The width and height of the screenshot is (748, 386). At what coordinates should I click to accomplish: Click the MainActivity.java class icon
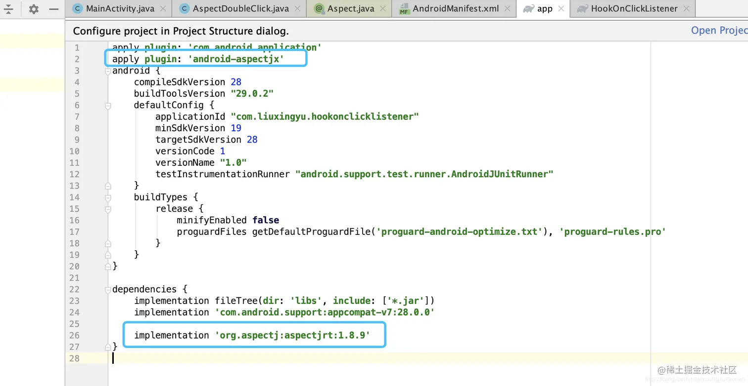[77, 8]
